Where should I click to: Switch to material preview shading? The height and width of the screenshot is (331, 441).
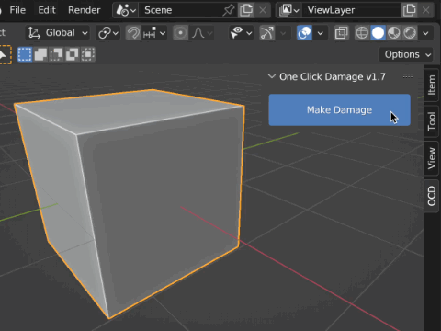click(394, 33)
